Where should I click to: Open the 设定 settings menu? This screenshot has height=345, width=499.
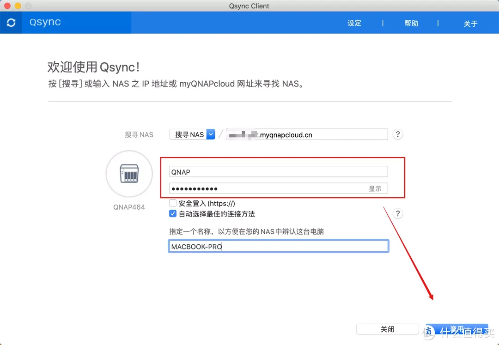pyautogui.click(x=354, y=23)
